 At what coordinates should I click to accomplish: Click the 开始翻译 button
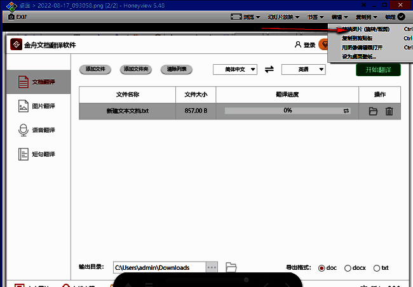(378, 69)
